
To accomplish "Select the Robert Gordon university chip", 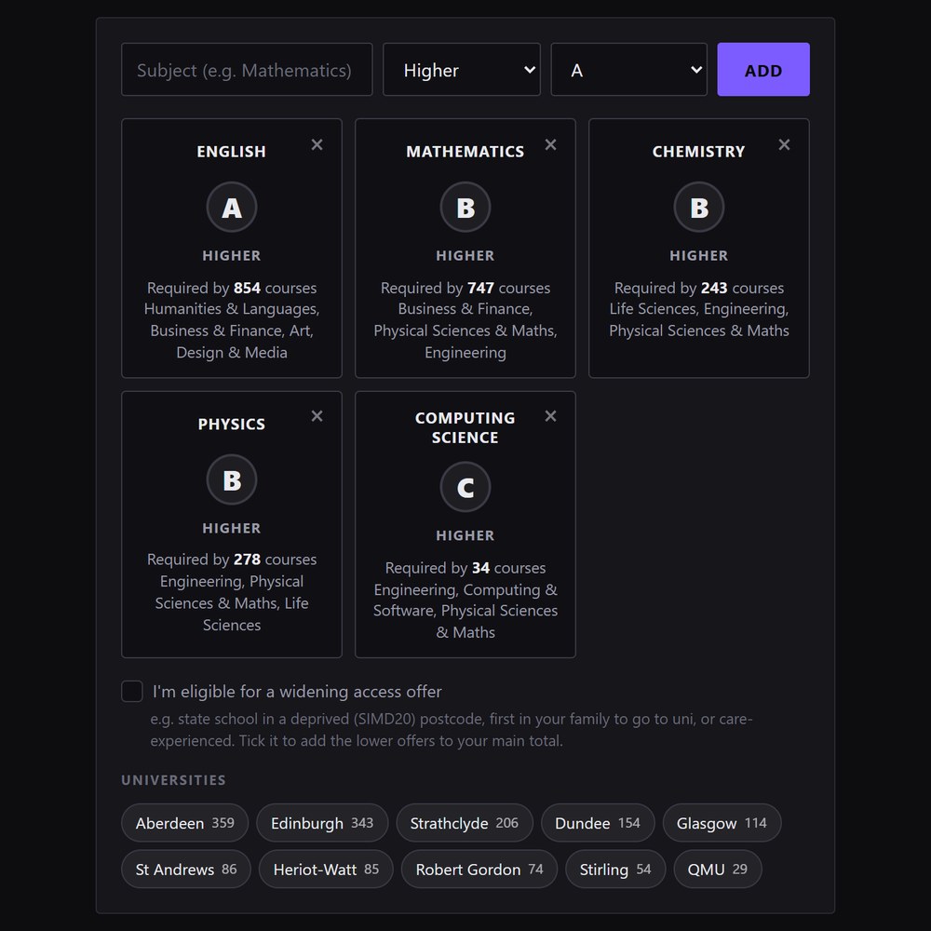I will pyautogui.click(x=479, y=870).
